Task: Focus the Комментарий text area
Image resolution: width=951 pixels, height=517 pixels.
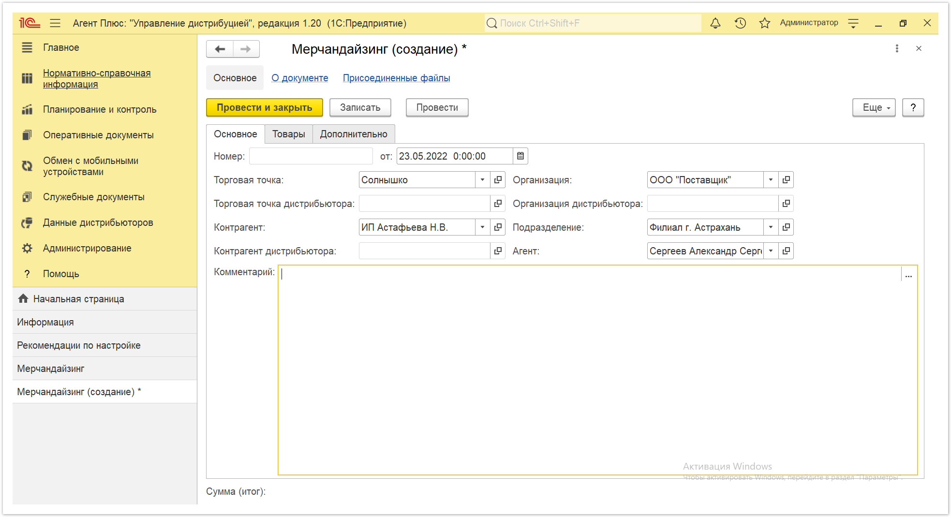Action: point(590,370)
